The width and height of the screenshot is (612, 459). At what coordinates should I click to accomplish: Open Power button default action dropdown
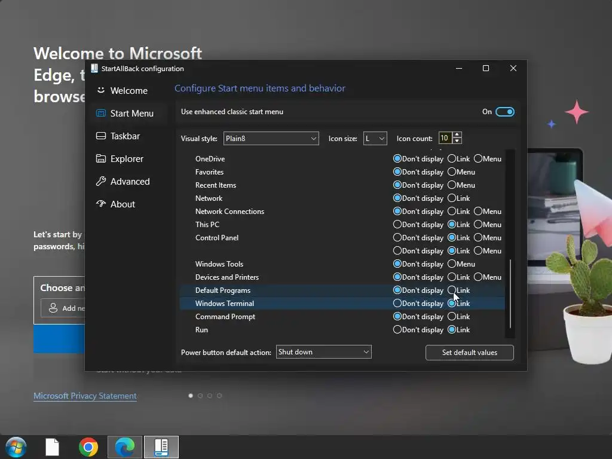click(323, 352)
